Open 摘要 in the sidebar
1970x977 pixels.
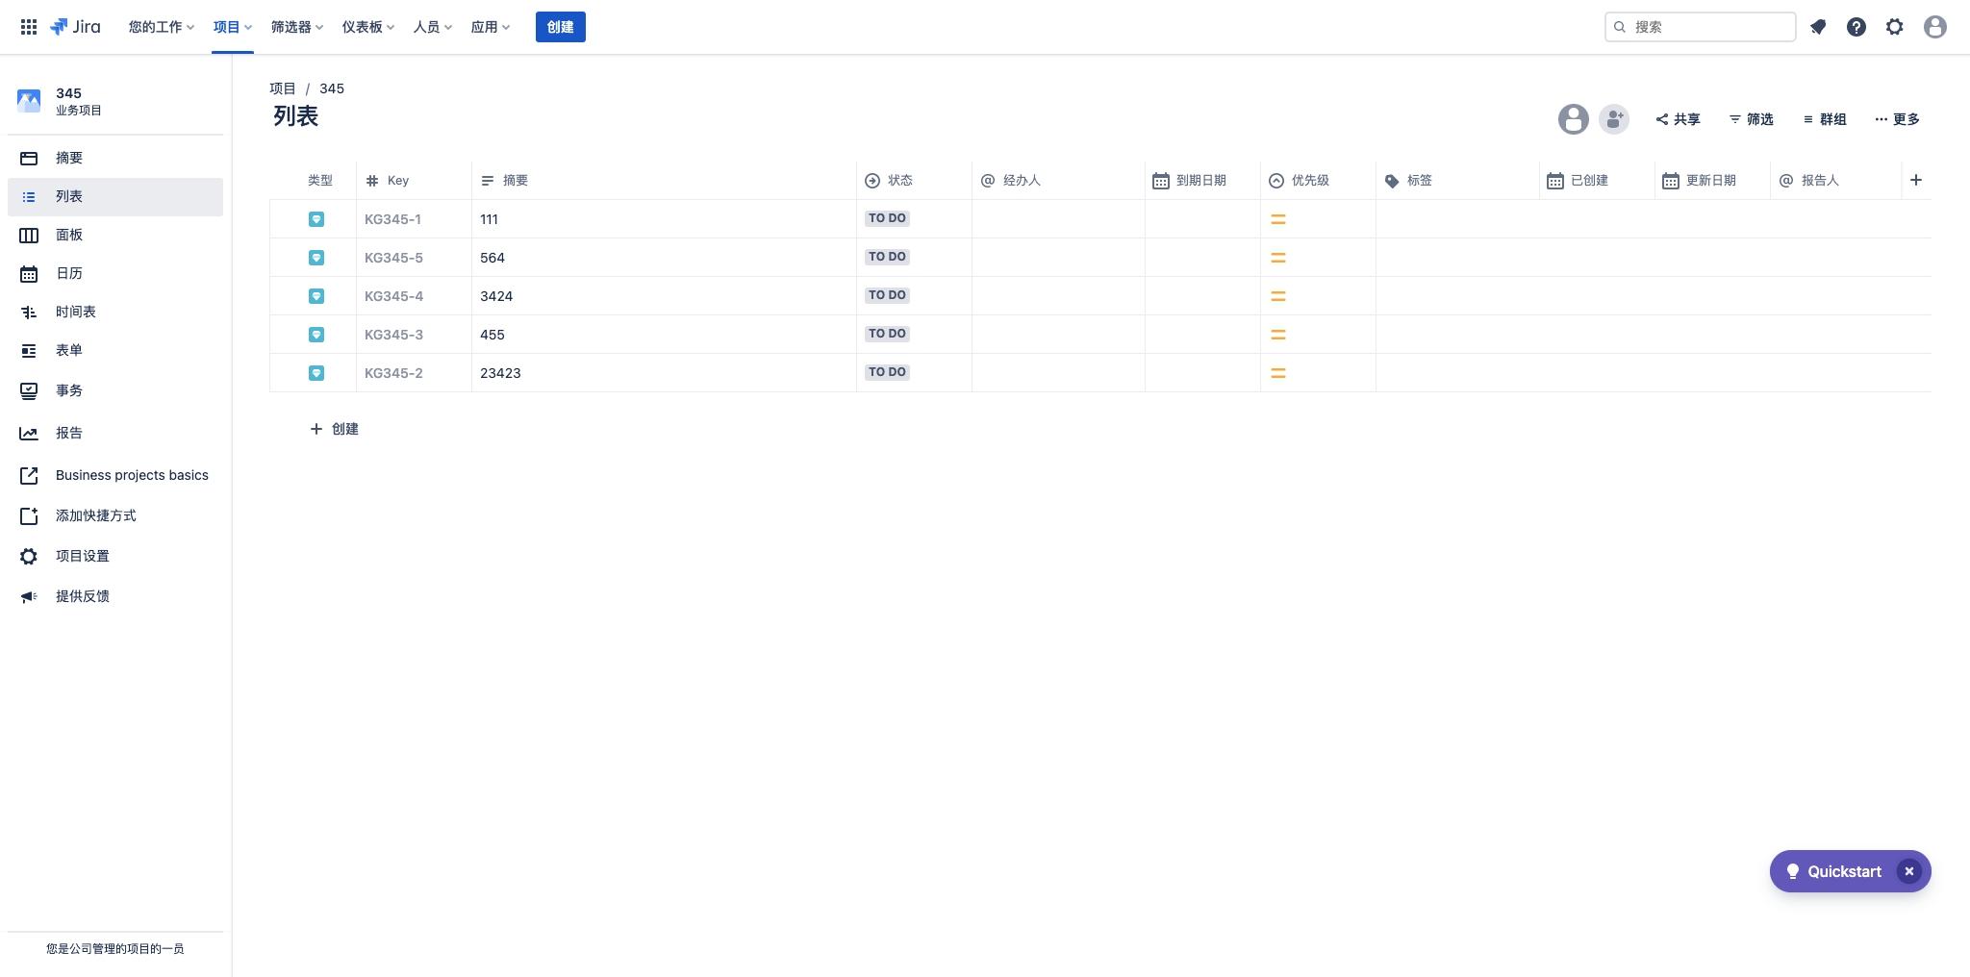point(115,158)
